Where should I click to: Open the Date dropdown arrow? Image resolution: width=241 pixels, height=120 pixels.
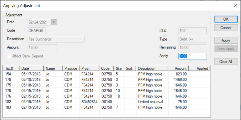point(54,22)
